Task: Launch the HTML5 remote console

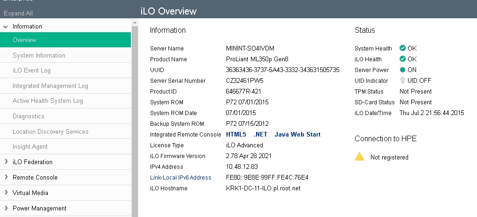Action: tap(236, 134)
